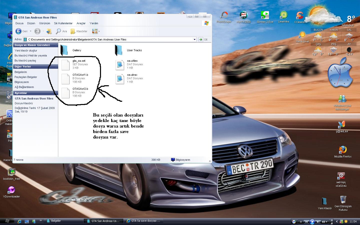360x225 pixels.
Task: Open Geri Dönüşüm Kutusu recycle bin
Action: point(343,203)
